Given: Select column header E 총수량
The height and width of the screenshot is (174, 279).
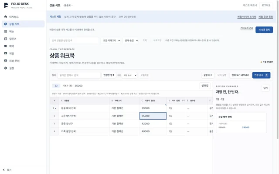Looking at the screenshot, I should click(196, 100).
